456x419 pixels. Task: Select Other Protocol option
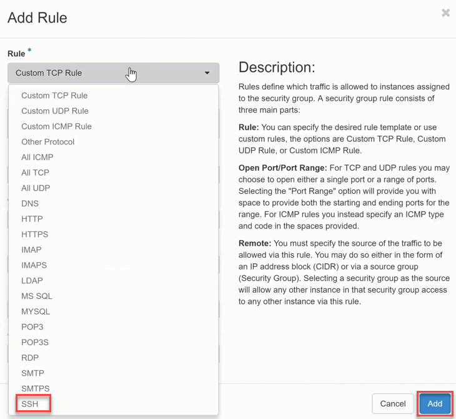pos(47,142)
